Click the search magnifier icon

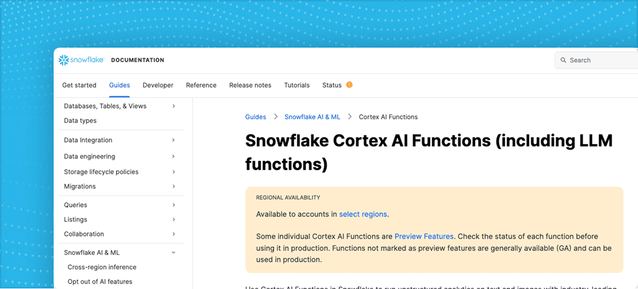point(563,60)
